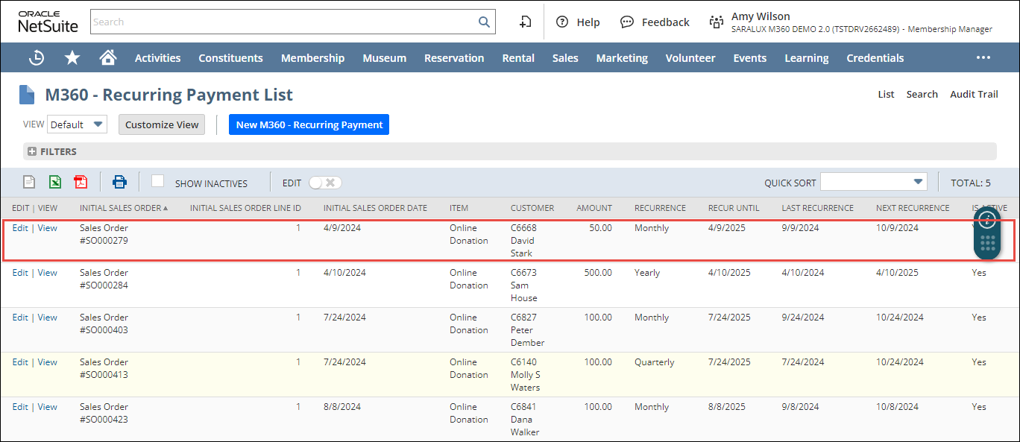Click the search magnifier icon

coord(484,22)
